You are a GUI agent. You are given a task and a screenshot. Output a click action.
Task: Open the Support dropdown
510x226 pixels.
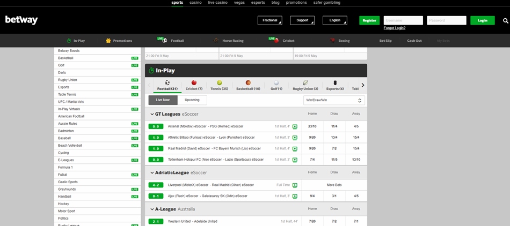[302, 20]
